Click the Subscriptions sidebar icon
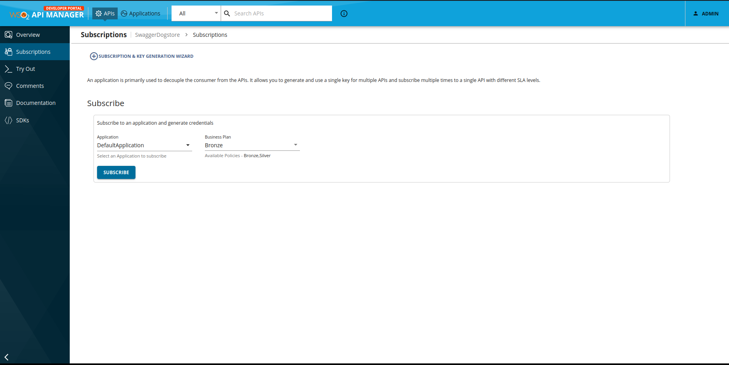Screen dimensions: 729x365 coord(8,52)
